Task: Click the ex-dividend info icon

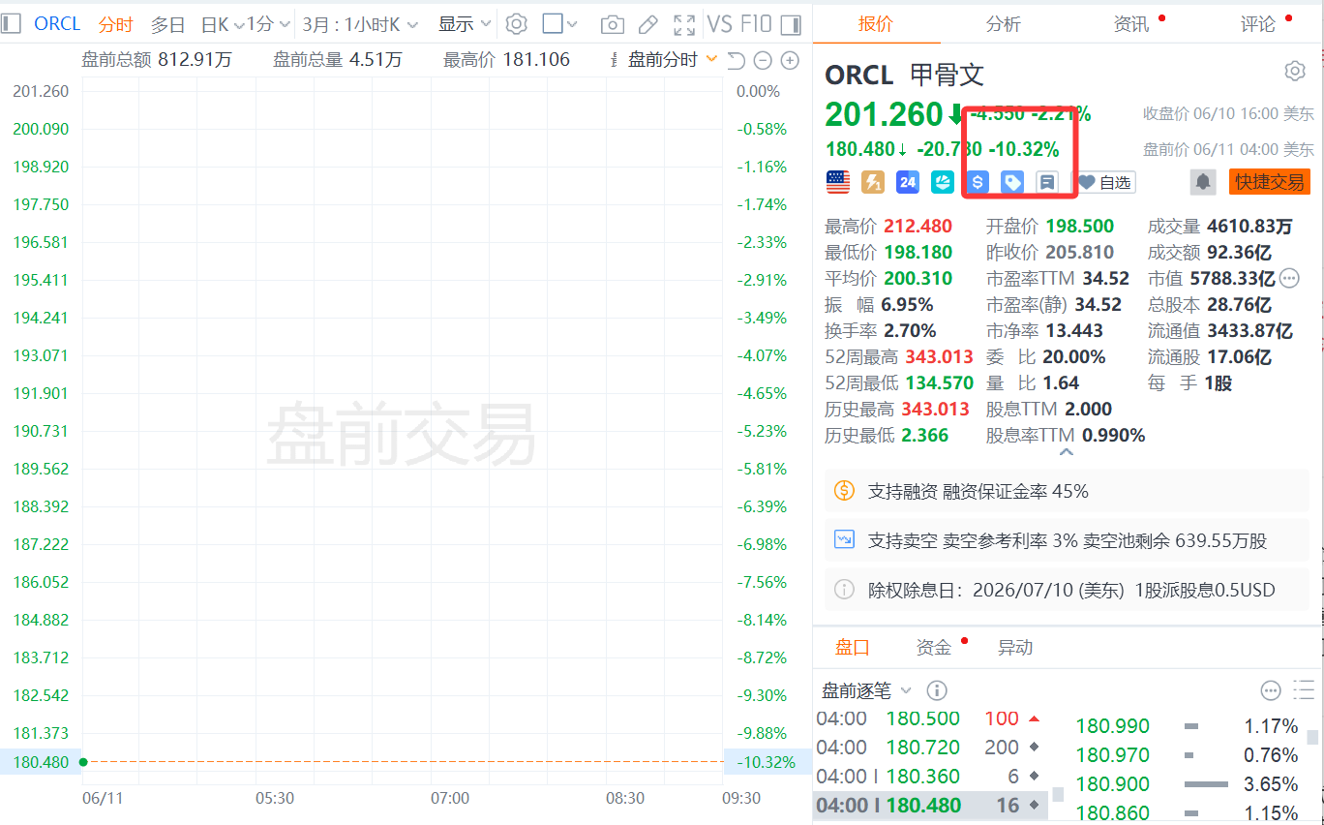Action: click(x=844, y=590)
